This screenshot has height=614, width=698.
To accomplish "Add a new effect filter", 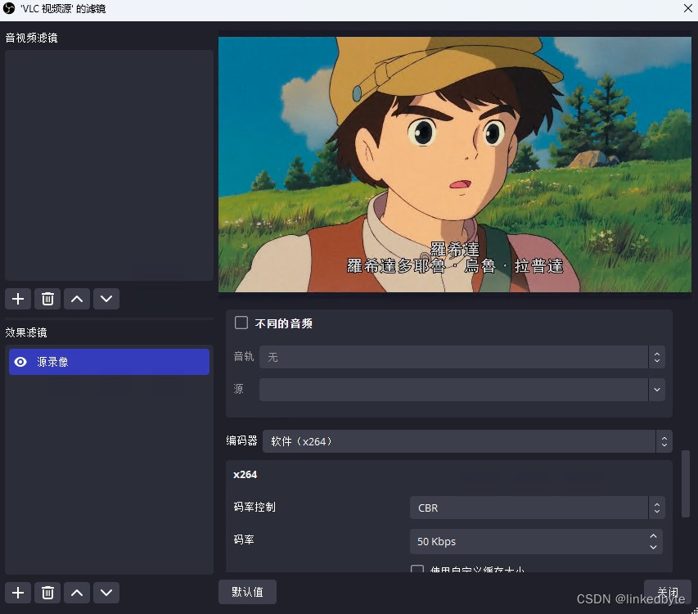I will pos(18,593).
